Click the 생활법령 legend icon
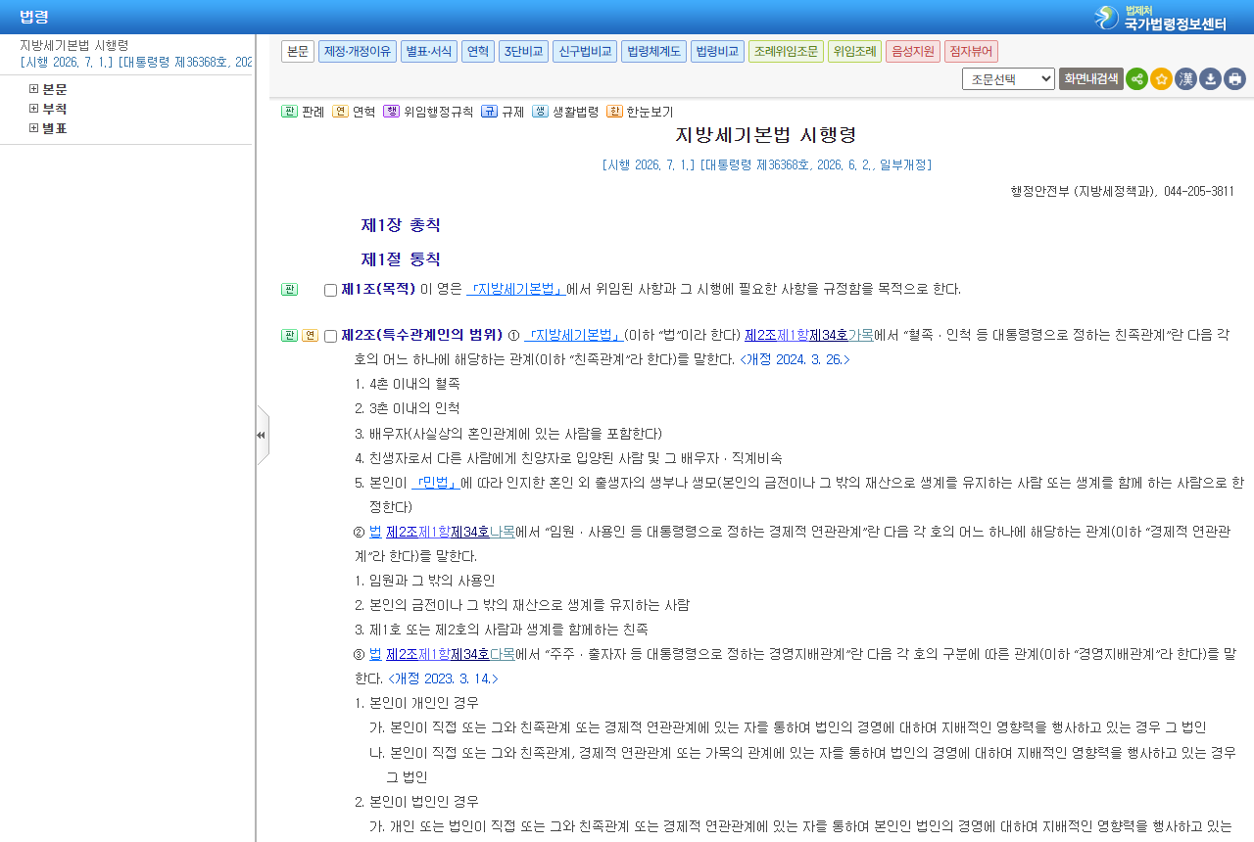Screen dimensions: 1254x842 click(540, 112)
